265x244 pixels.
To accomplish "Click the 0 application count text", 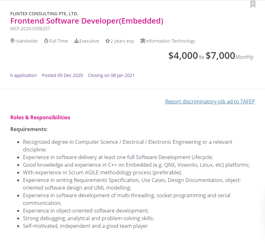I will (24, 75).
